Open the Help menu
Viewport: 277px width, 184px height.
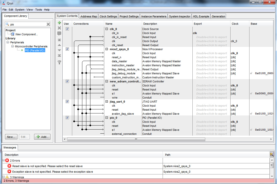[47, 10]
